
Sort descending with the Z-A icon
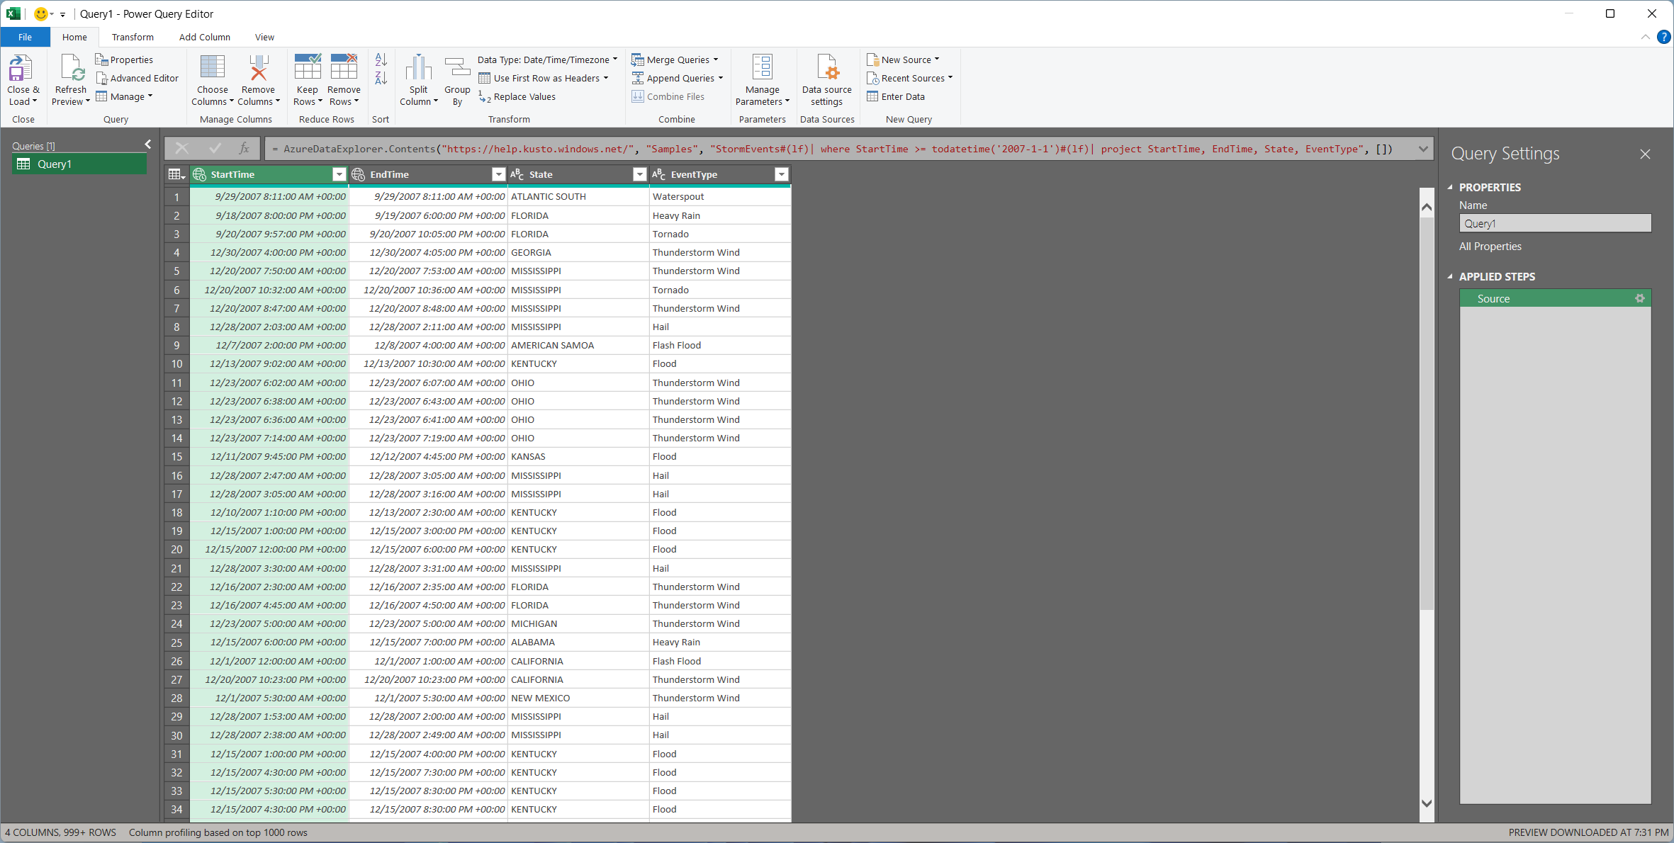(381, 78)
